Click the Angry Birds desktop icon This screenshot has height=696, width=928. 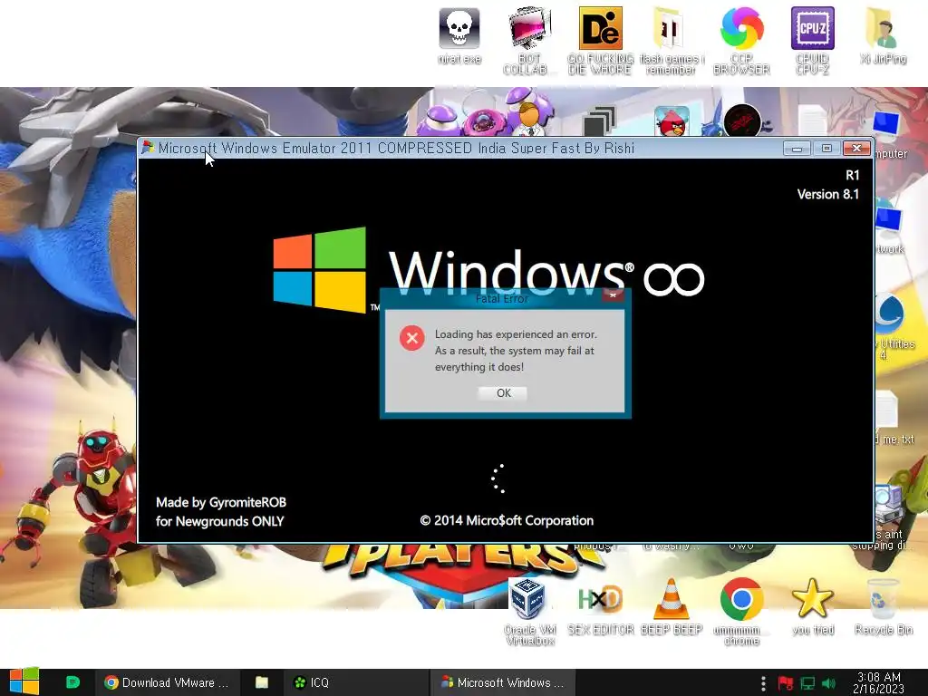(672, 121)
